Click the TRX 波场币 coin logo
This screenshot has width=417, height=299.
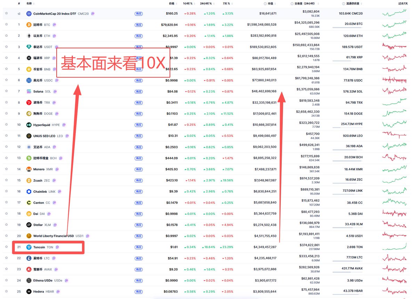29,102
